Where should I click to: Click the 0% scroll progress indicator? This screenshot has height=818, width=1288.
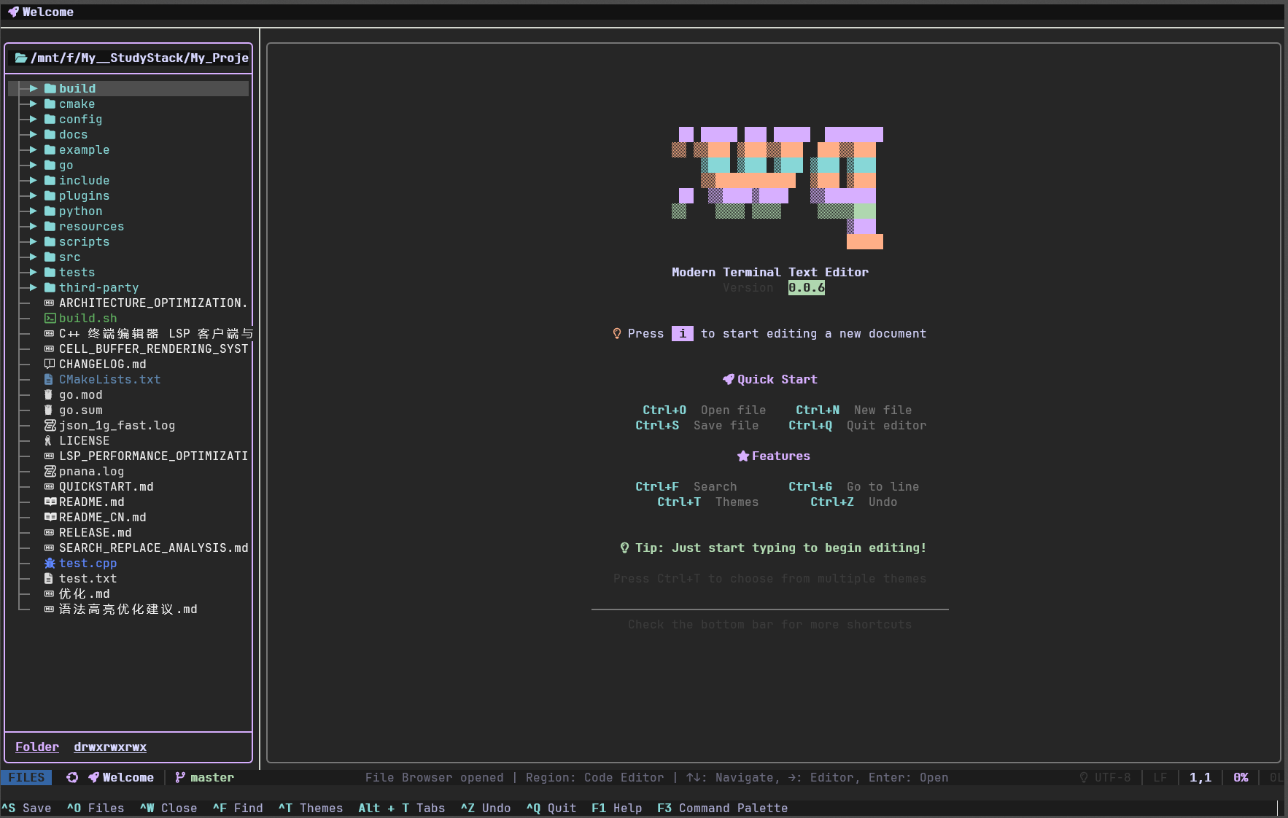tap(1241, 777)
